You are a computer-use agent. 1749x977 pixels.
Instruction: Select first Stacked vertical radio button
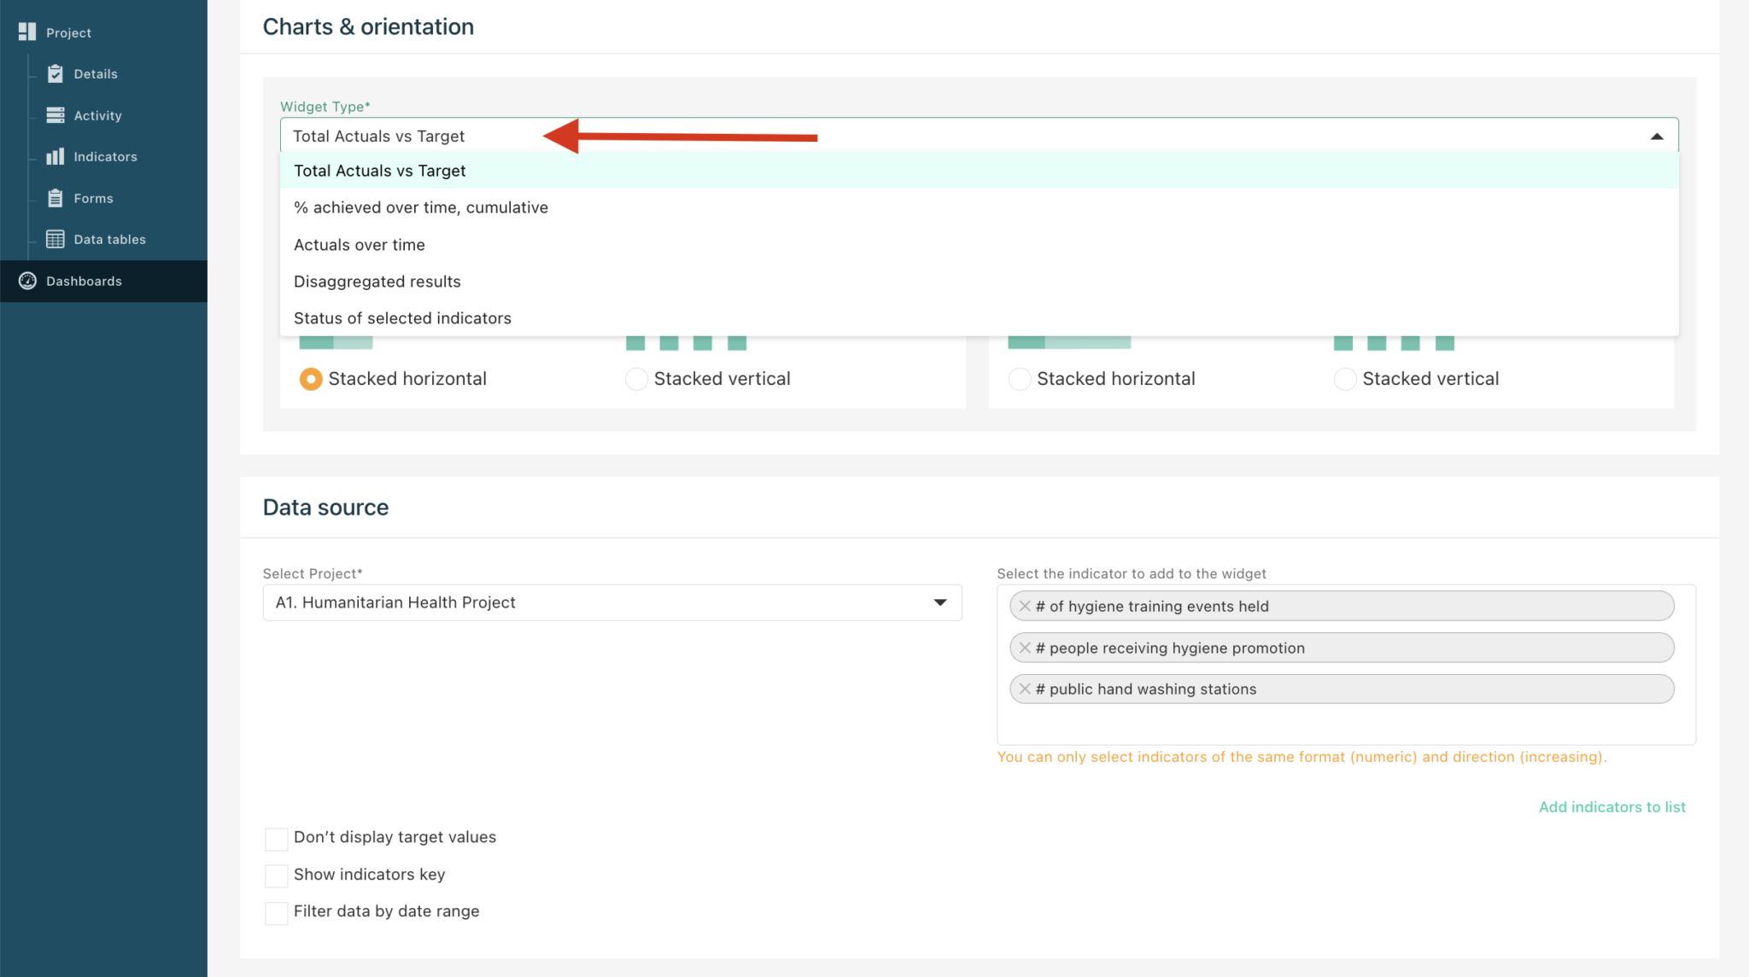[x=636, y=379]
